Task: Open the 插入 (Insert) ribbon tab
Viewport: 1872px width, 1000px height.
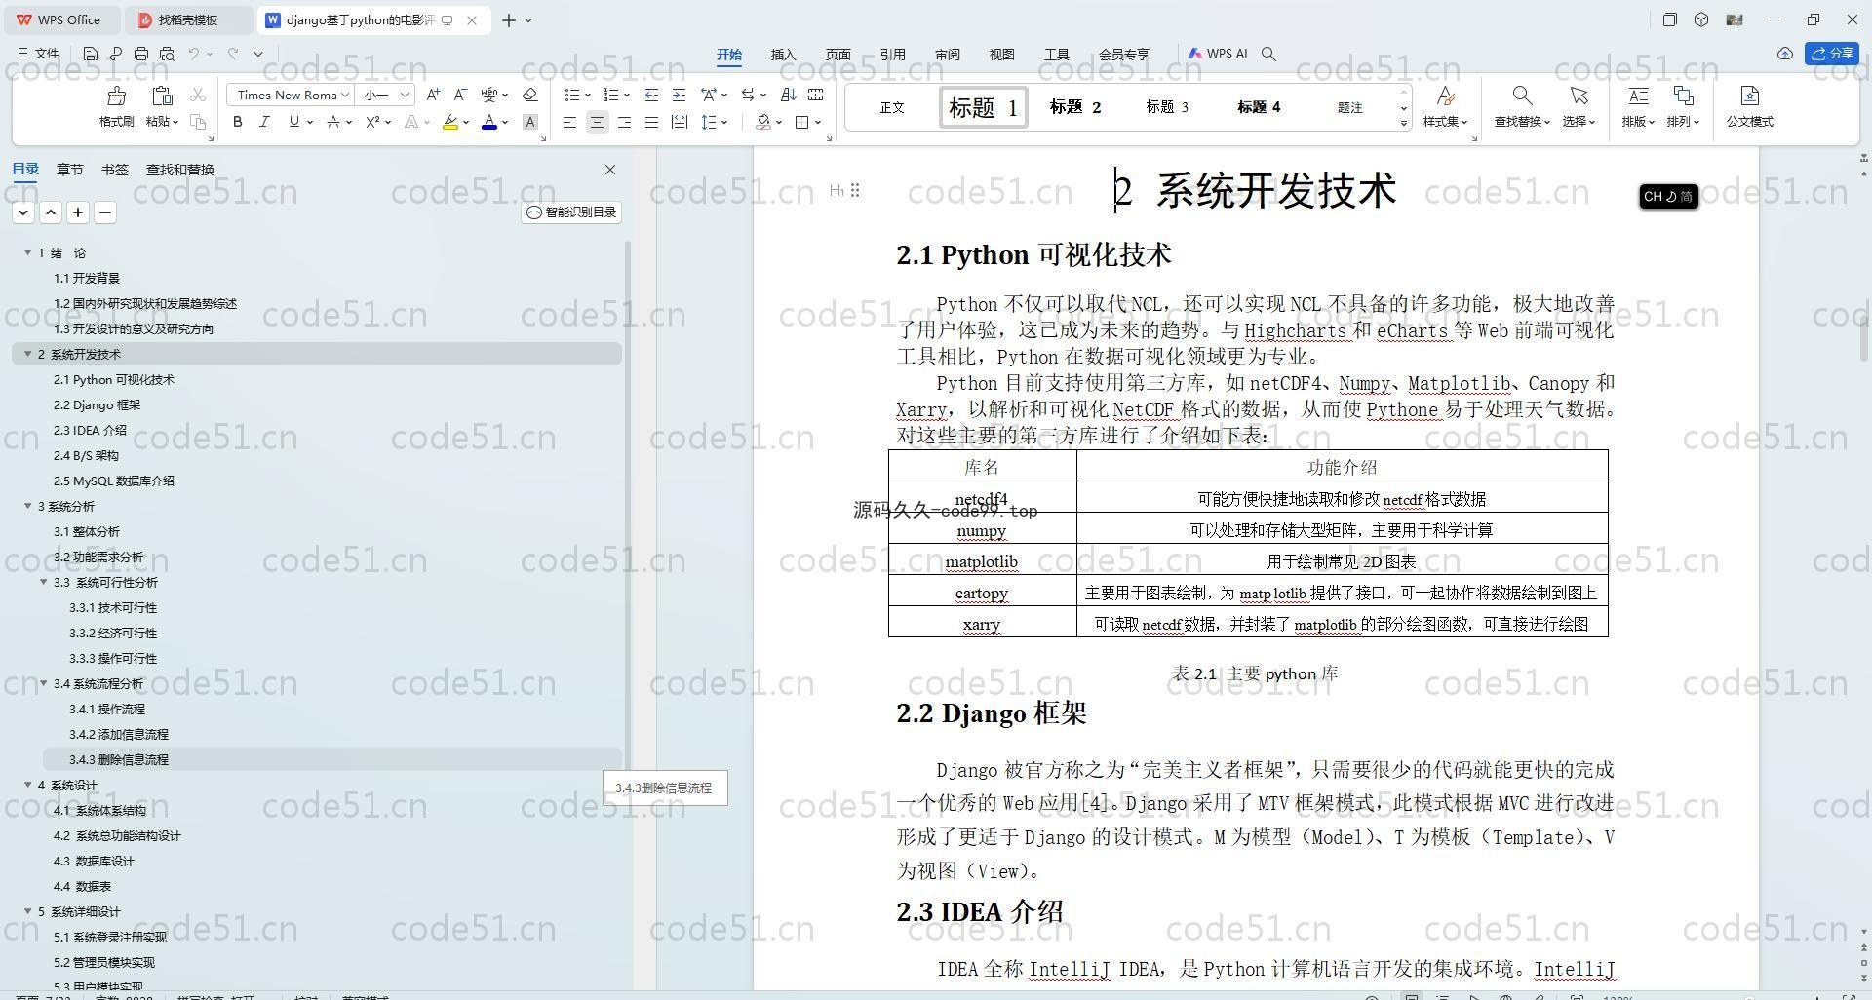Action: tap(783, 55)
